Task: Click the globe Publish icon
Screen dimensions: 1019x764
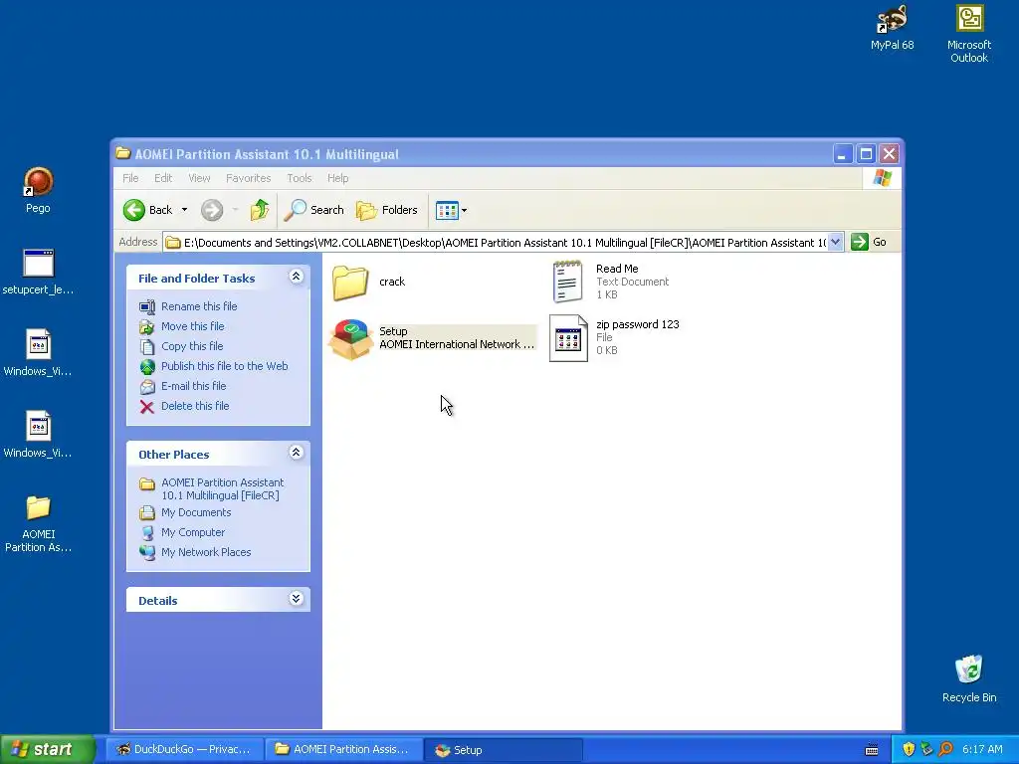Action: pos(147,367)
